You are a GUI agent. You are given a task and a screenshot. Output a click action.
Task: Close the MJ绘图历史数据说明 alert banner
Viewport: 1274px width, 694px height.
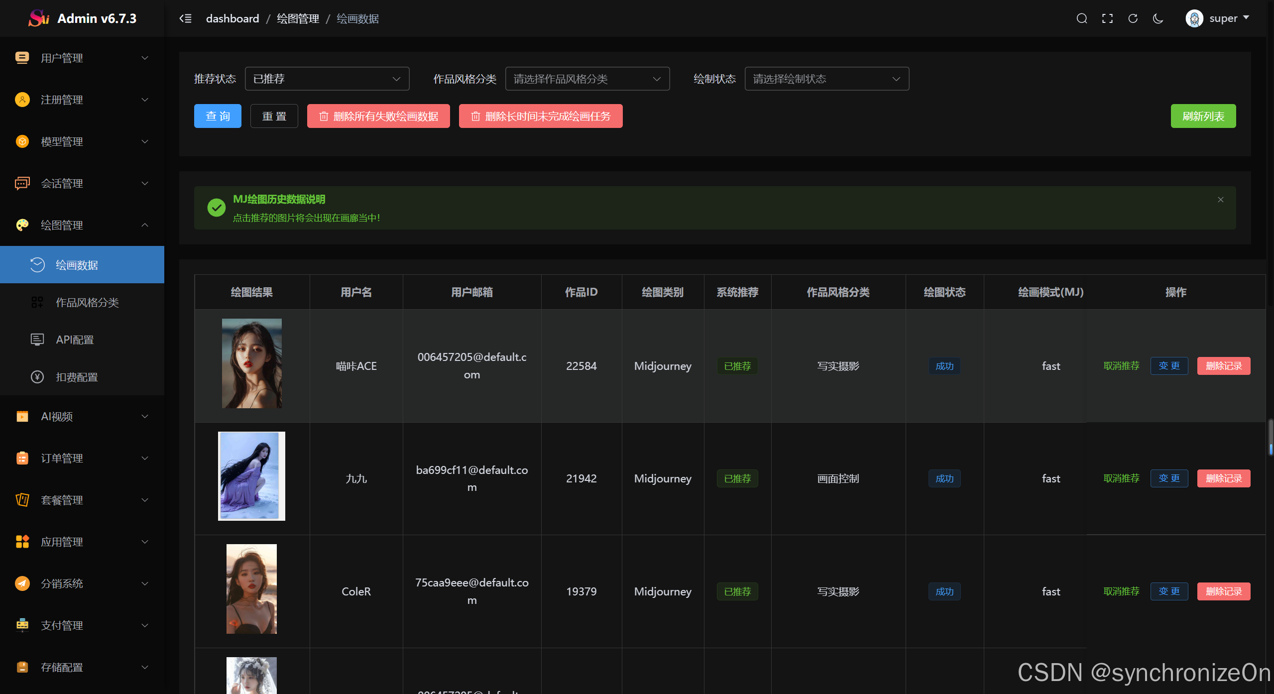tap(1220, 200)
